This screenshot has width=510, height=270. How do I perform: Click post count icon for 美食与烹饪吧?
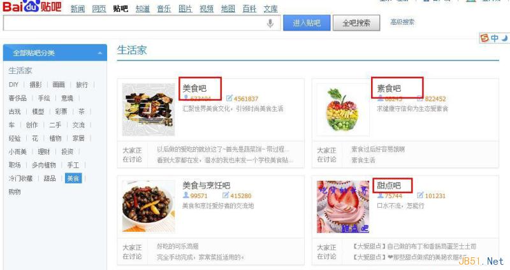(226, 195)
